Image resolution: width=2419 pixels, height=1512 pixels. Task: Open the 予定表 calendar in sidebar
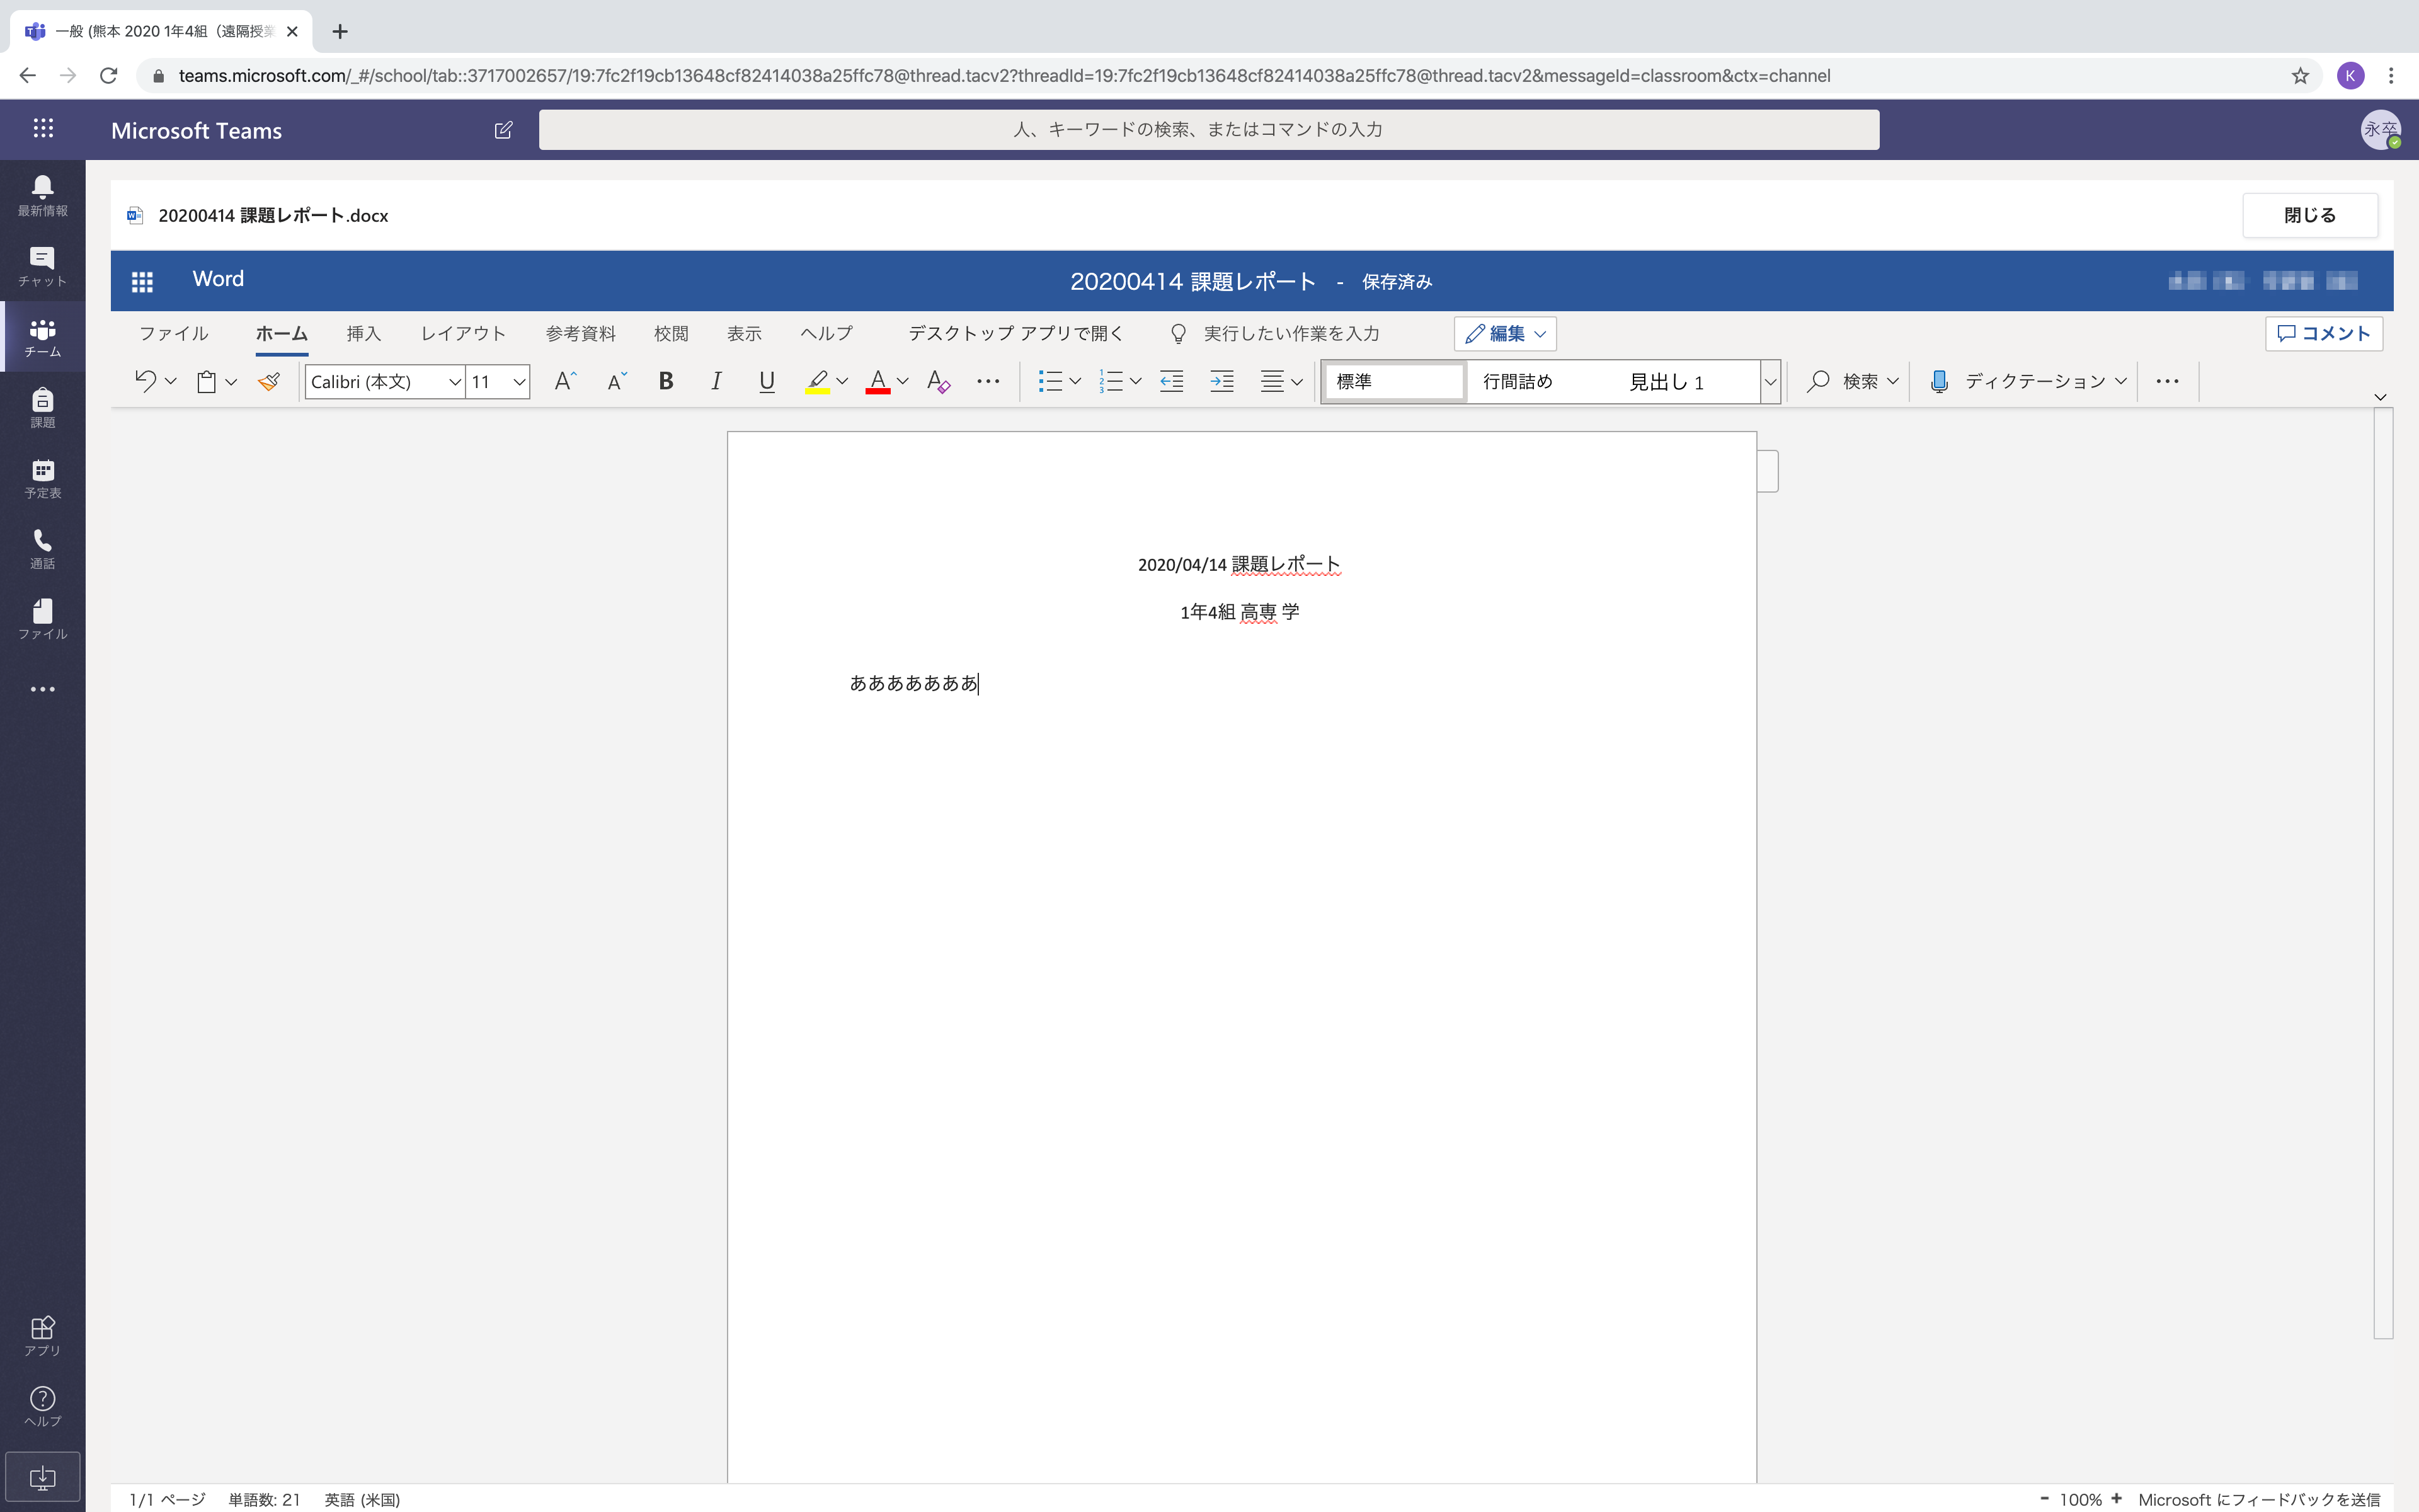click(42, 478)
